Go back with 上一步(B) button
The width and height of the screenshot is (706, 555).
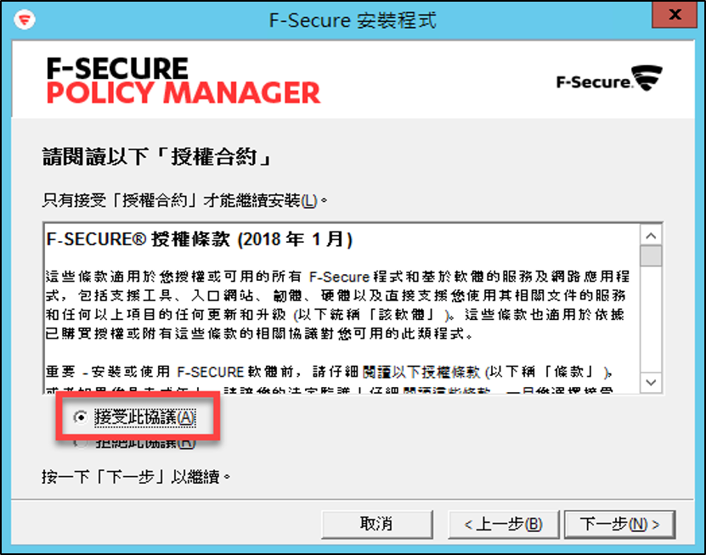click(x=504, y=524)
